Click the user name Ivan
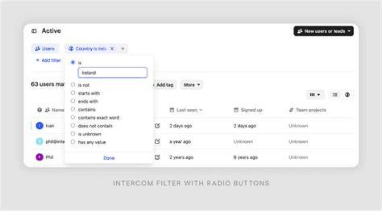Image resolution: width=382 pixels, height=211 pixels. pos(50,126)
